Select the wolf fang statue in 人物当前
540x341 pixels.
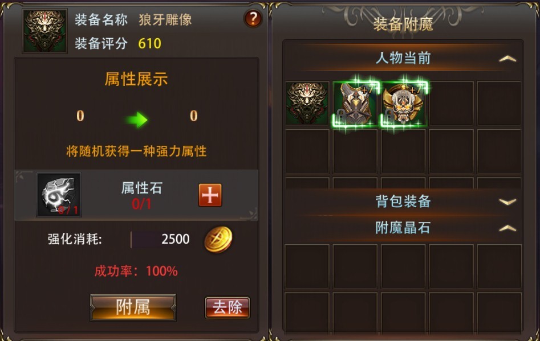pos(307,103)
